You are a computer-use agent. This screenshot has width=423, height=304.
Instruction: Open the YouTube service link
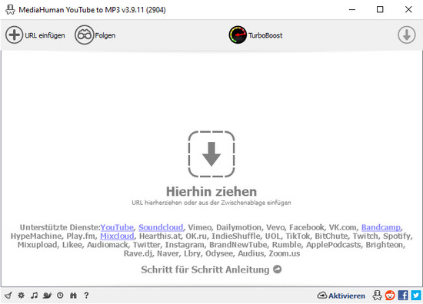117,227
